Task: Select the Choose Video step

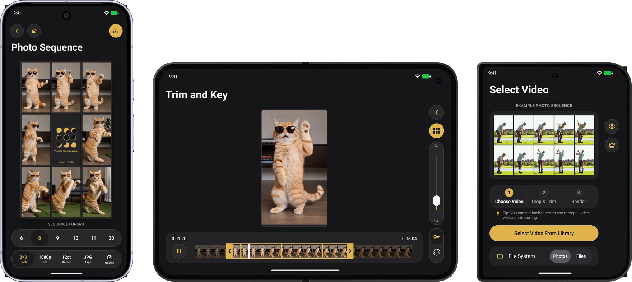Action: tap(509, 197)
